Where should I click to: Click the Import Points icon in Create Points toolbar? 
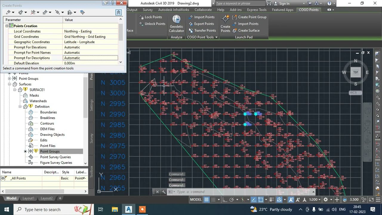[82, 12]
